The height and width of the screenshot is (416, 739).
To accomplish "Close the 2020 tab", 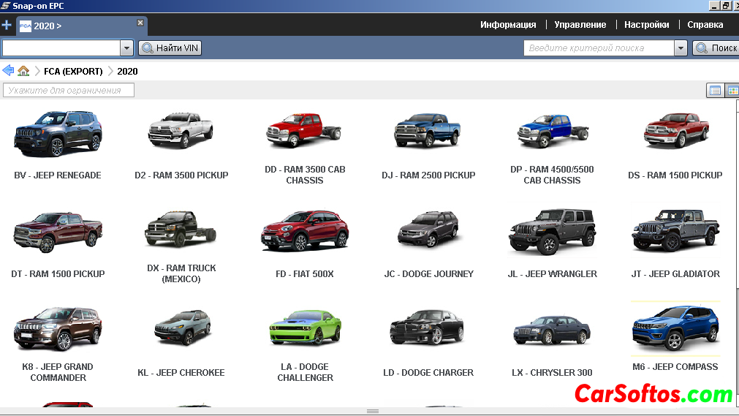I will (x=140, y=23).
